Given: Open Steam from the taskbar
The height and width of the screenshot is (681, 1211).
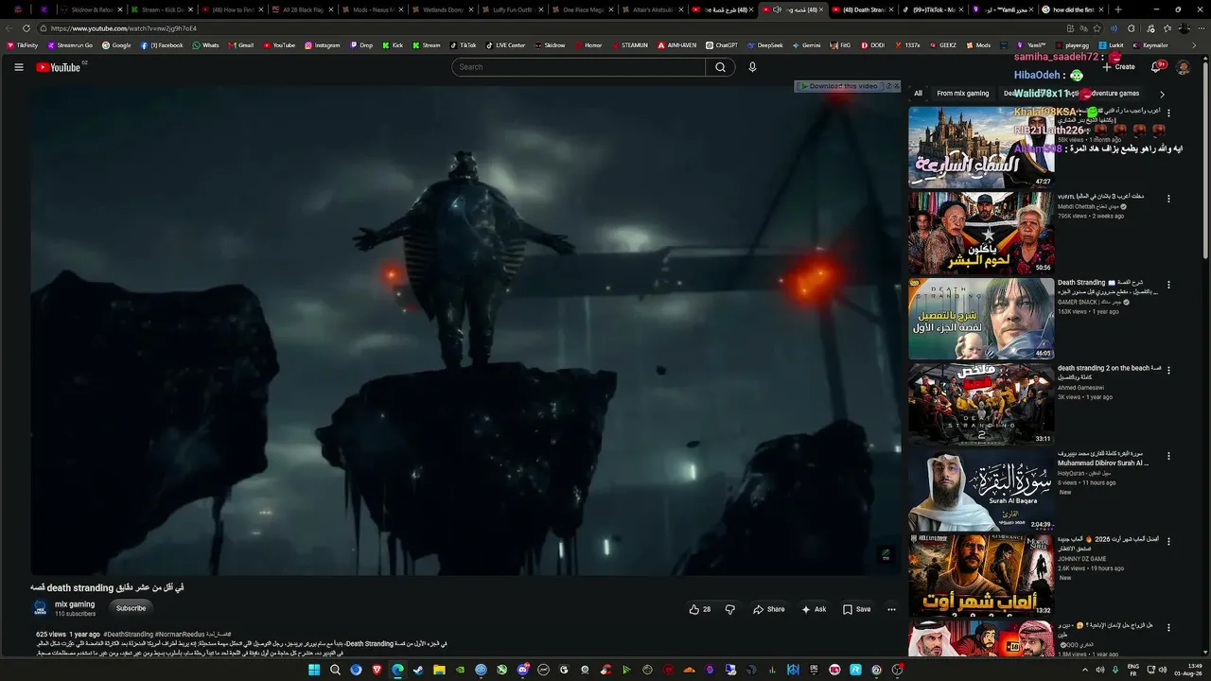Looking at the screenshot, I should [418, 670].
